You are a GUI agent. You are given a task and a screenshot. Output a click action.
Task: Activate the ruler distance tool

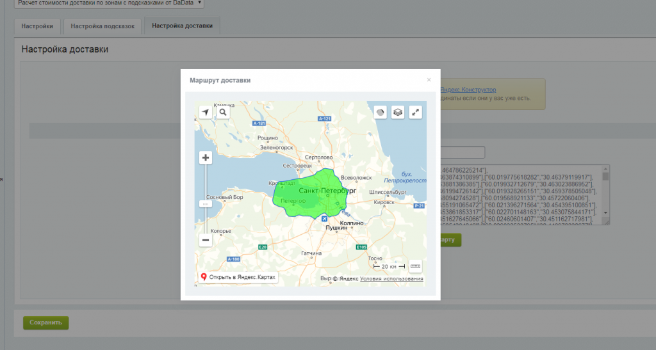tap(415, 266)
